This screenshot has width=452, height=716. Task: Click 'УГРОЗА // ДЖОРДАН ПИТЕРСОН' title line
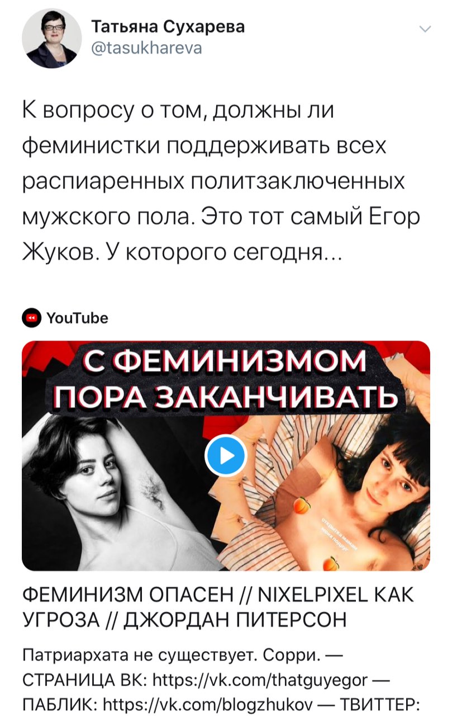(x=184, y=620)
